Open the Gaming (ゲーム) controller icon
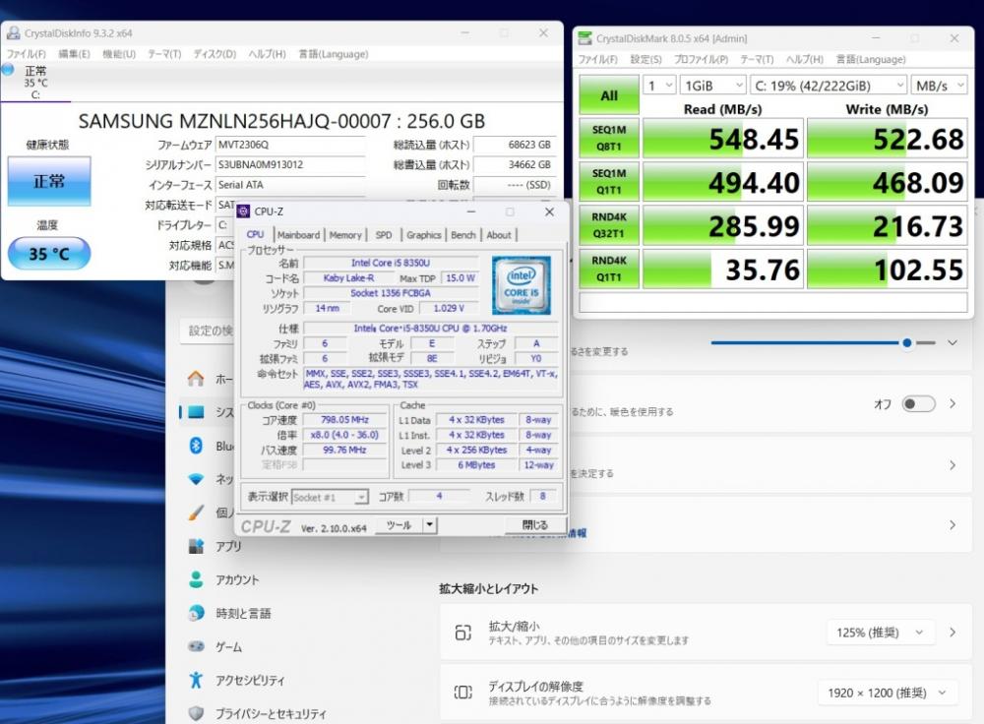 coord(196,646)
